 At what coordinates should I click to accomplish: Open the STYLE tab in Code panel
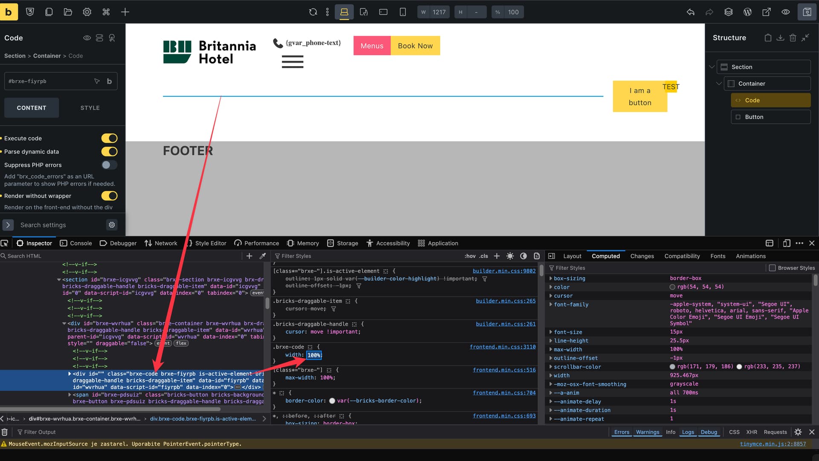(x=90, y=108)
